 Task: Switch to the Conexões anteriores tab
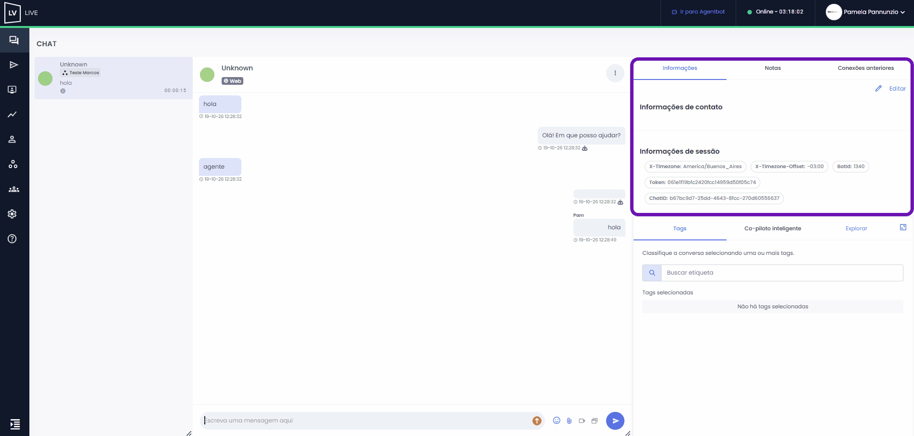(x=866, y=68)
